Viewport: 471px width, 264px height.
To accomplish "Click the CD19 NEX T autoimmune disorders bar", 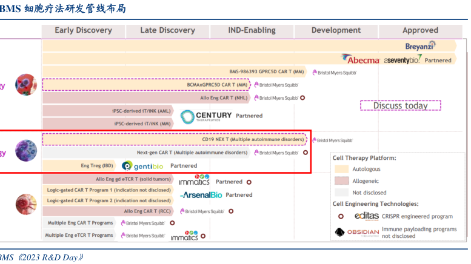I will [176, 140].
